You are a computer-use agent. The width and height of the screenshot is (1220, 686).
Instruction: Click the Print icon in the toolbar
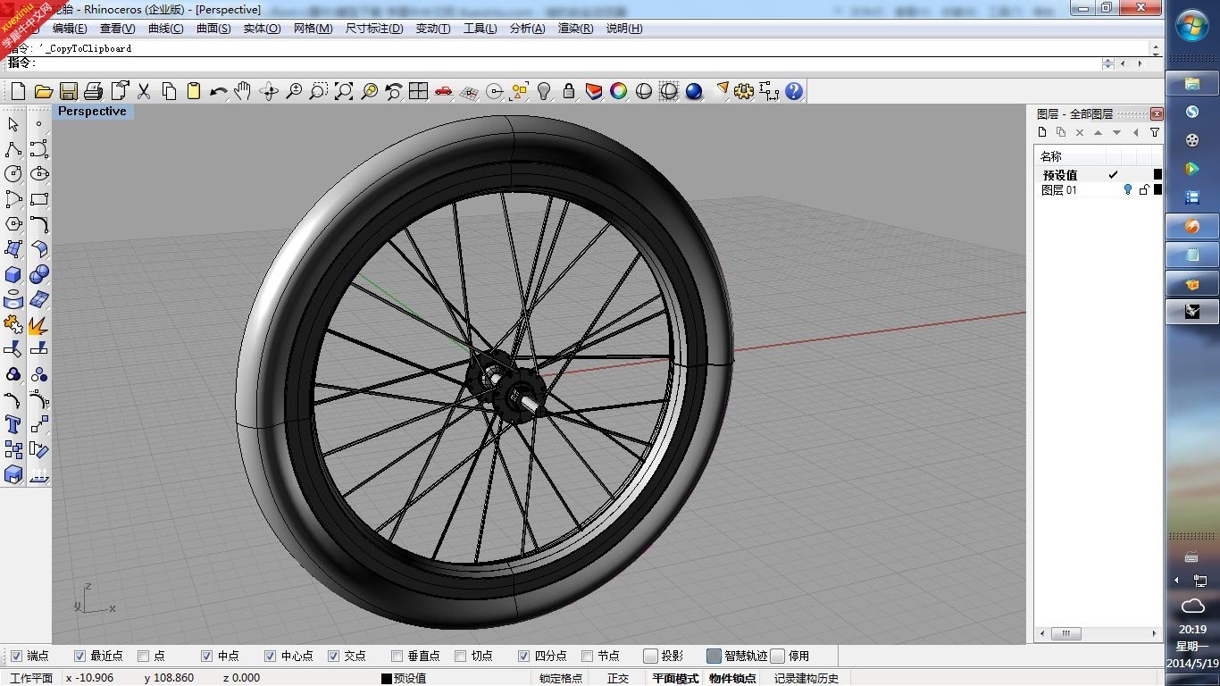[93, 91]
